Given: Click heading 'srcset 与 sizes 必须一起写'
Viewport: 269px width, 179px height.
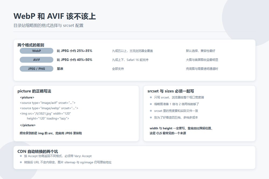Looking at the screenshot, I should 171,91.
